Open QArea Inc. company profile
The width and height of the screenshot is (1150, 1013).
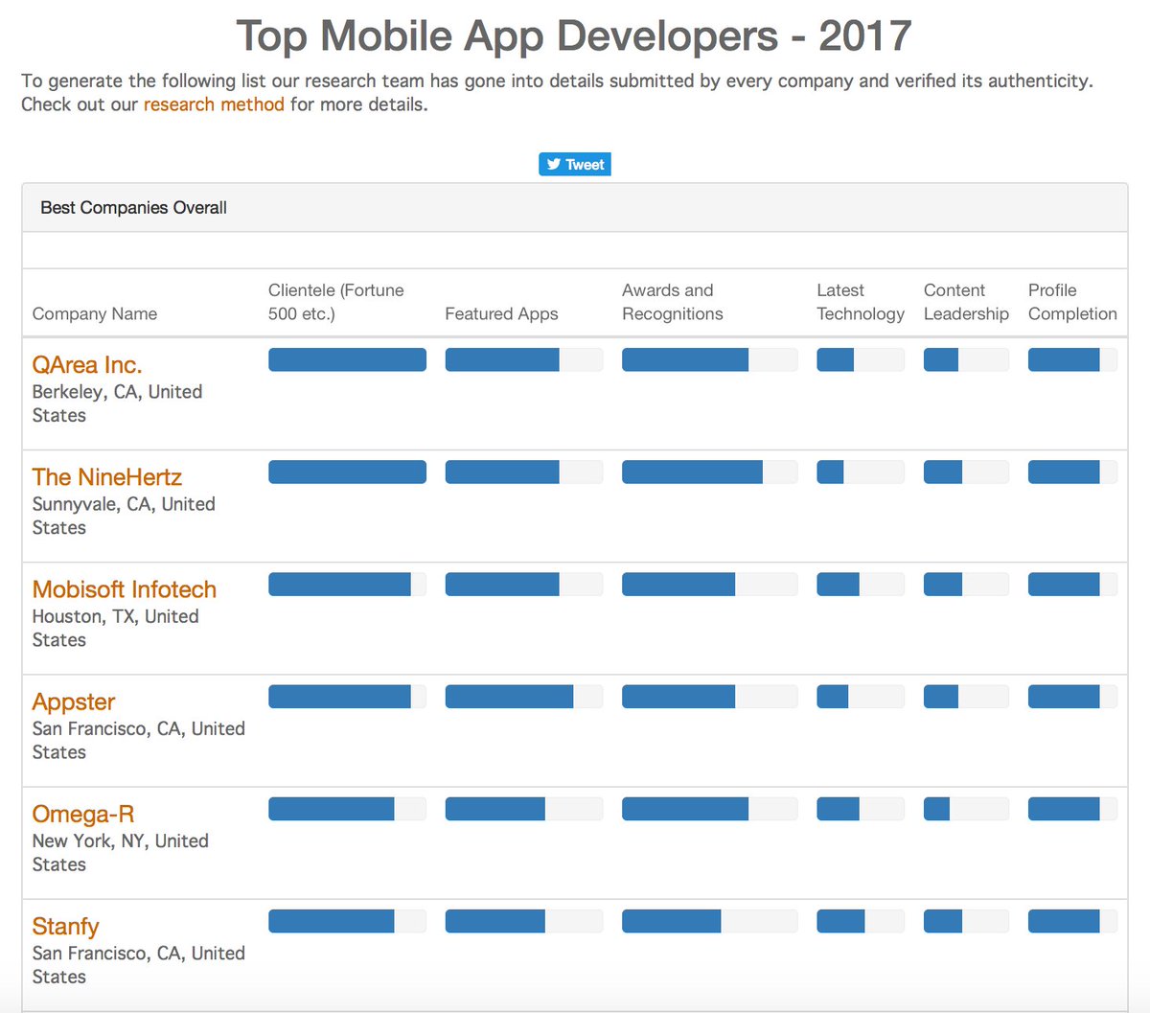coord(87,365)
